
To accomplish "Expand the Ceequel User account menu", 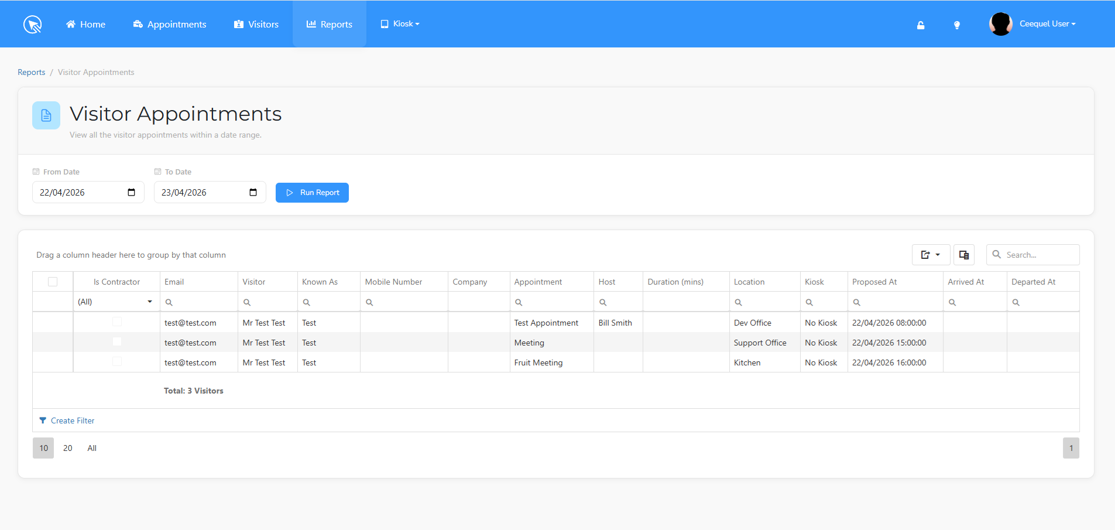I will pos(1048,24).
